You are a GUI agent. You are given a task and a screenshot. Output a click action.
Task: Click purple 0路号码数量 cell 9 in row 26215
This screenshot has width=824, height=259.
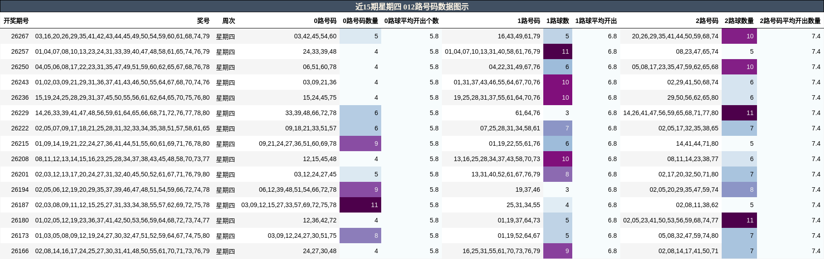coord(360,143)
